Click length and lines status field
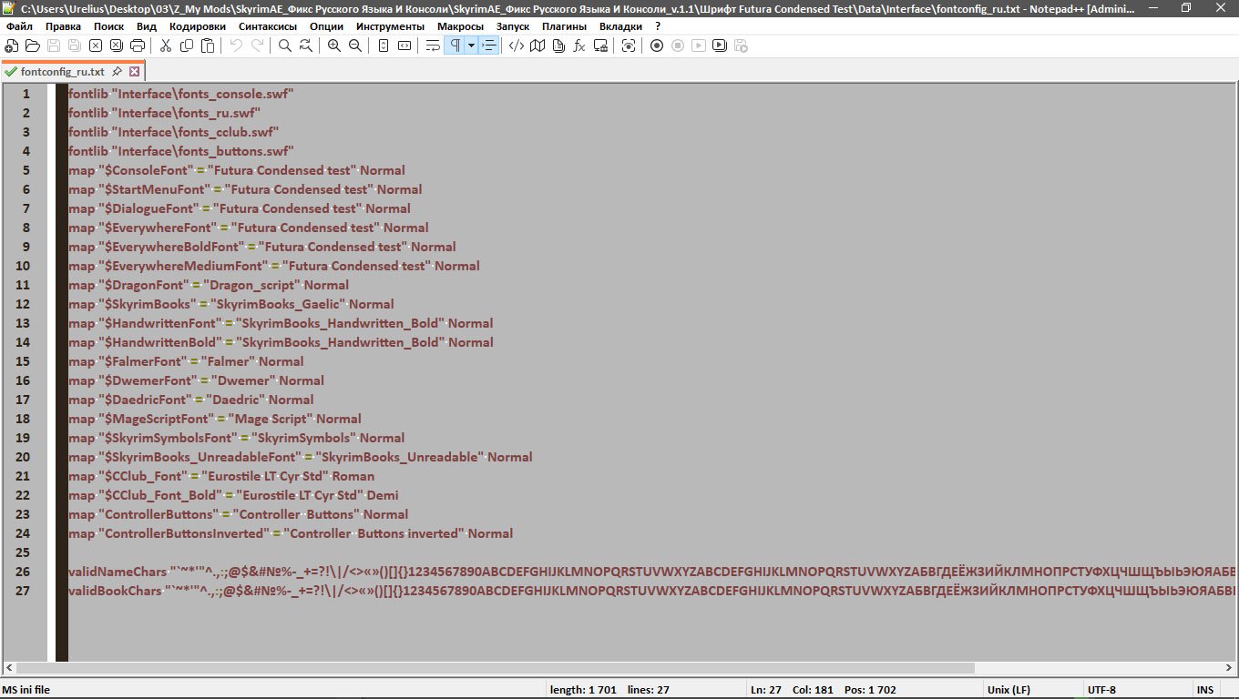This screenshot has height=699, width=1239. click(x=645, y=690)
